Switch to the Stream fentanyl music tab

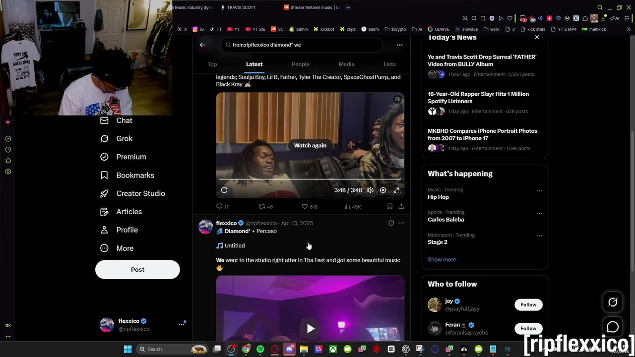pos(312,7)
